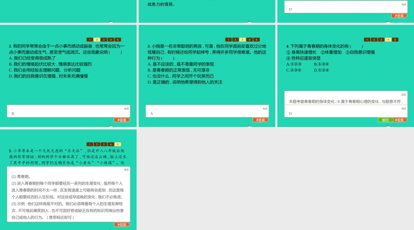The height and width of the screenshot is (230, 414).
Task: Select option C 我们会用经验去理解问题
Action: pyautogui.click(x=45, y=70)
